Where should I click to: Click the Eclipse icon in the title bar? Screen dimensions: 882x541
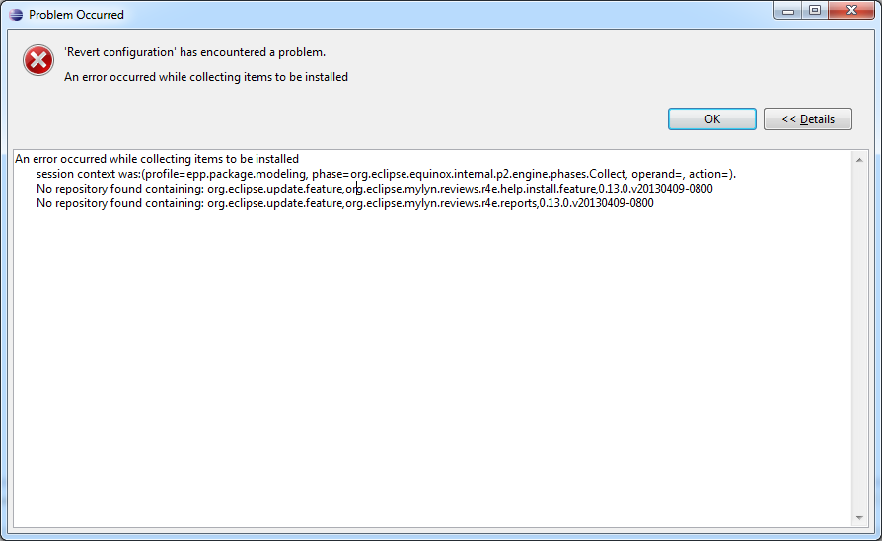coord(16,15)
